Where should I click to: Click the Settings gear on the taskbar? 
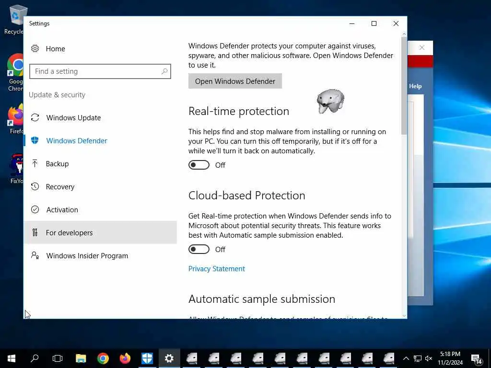pos(169,358)
